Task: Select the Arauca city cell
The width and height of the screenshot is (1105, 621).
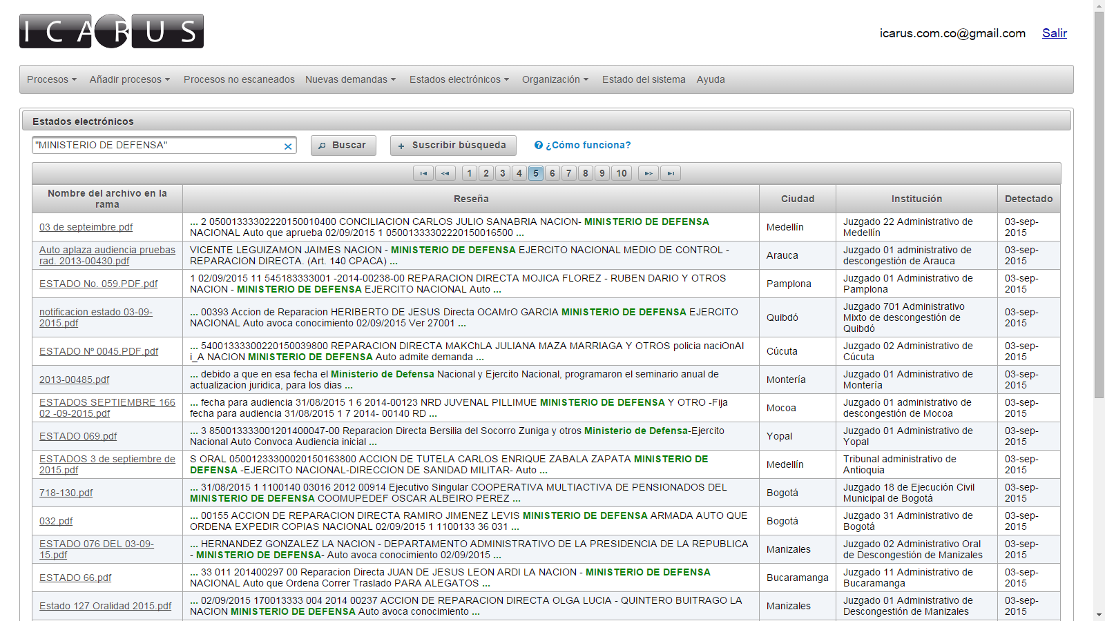Action: [798, 255]
